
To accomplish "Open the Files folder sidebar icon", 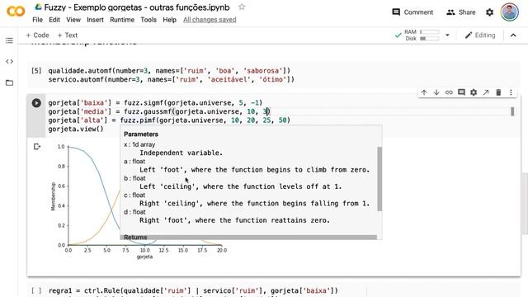I will [9, 82].
